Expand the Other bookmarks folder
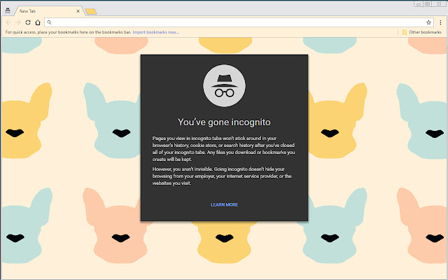The width and height of the screenshot is (448, 280). [421, 32]
